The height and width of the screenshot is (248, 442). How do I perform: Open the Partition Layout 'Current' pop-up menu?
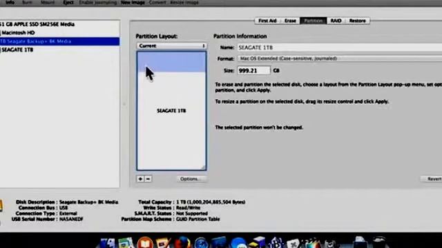pyautogui.click(x=172, y=46)
